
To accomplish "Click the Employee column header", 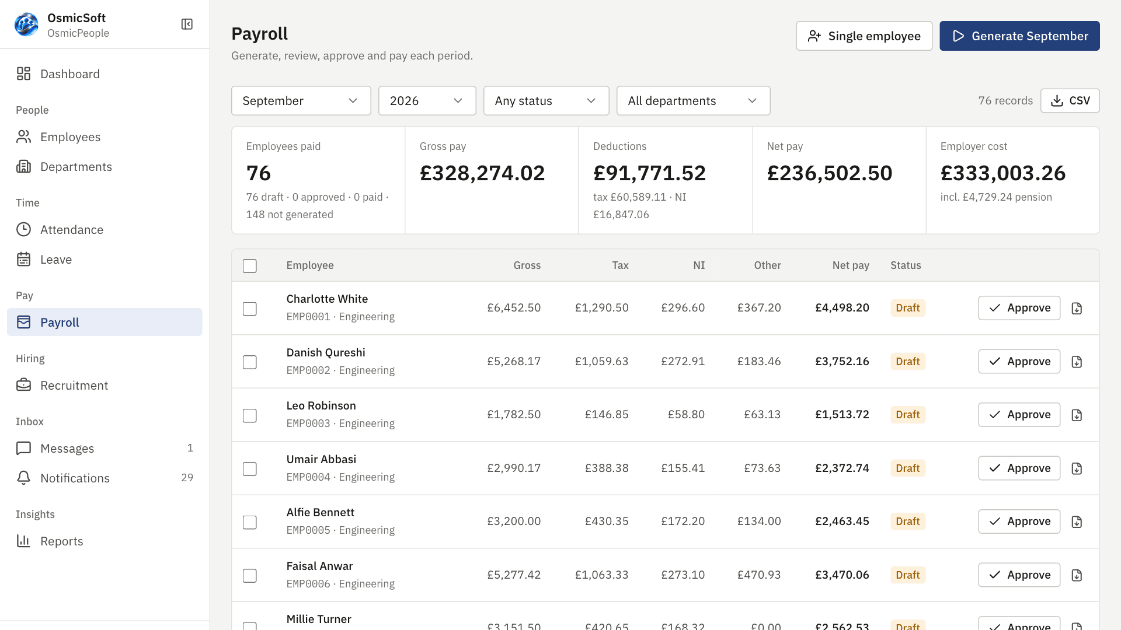I will [310, 265].
